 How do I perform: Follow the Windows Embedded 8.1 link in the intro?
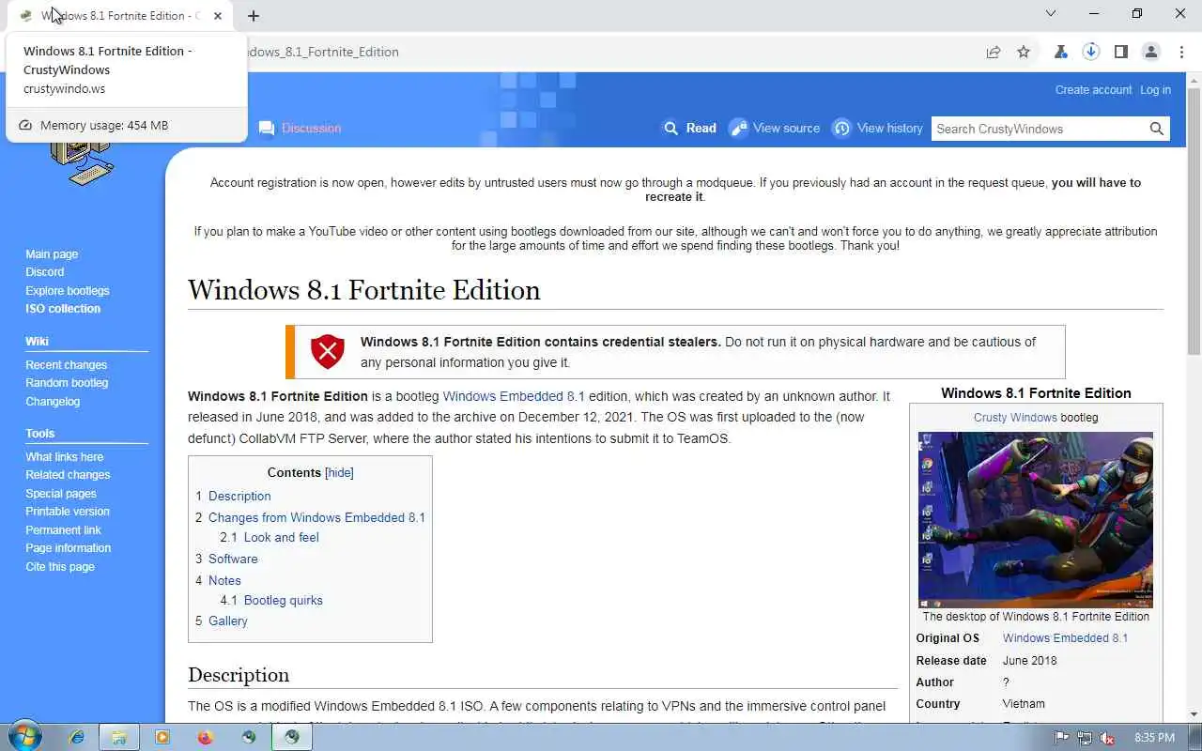[514, 396]
